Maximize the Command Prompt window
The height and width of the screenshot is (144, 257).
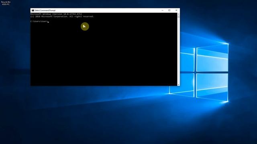(x=169, y=10)
